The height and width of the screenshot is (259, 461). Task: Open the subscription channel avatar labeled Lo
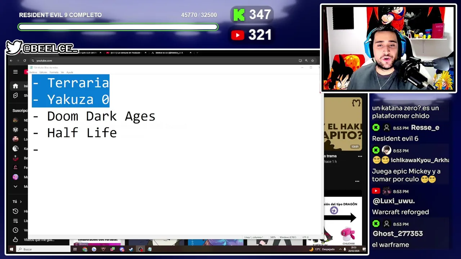15,139
